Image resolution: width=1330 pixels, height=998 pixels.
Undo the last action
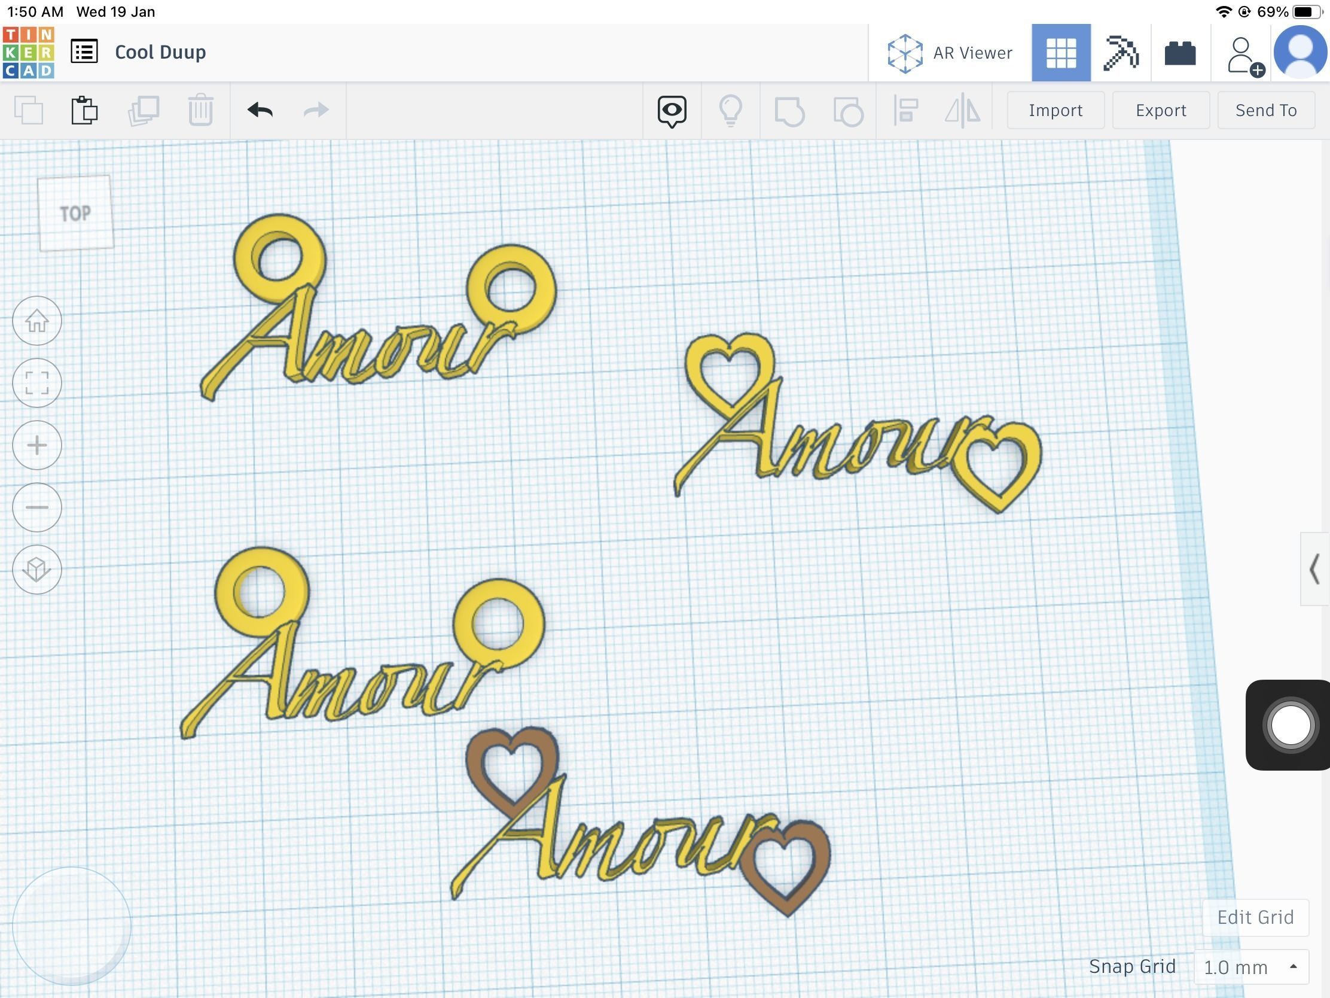(x=260, y=109)
